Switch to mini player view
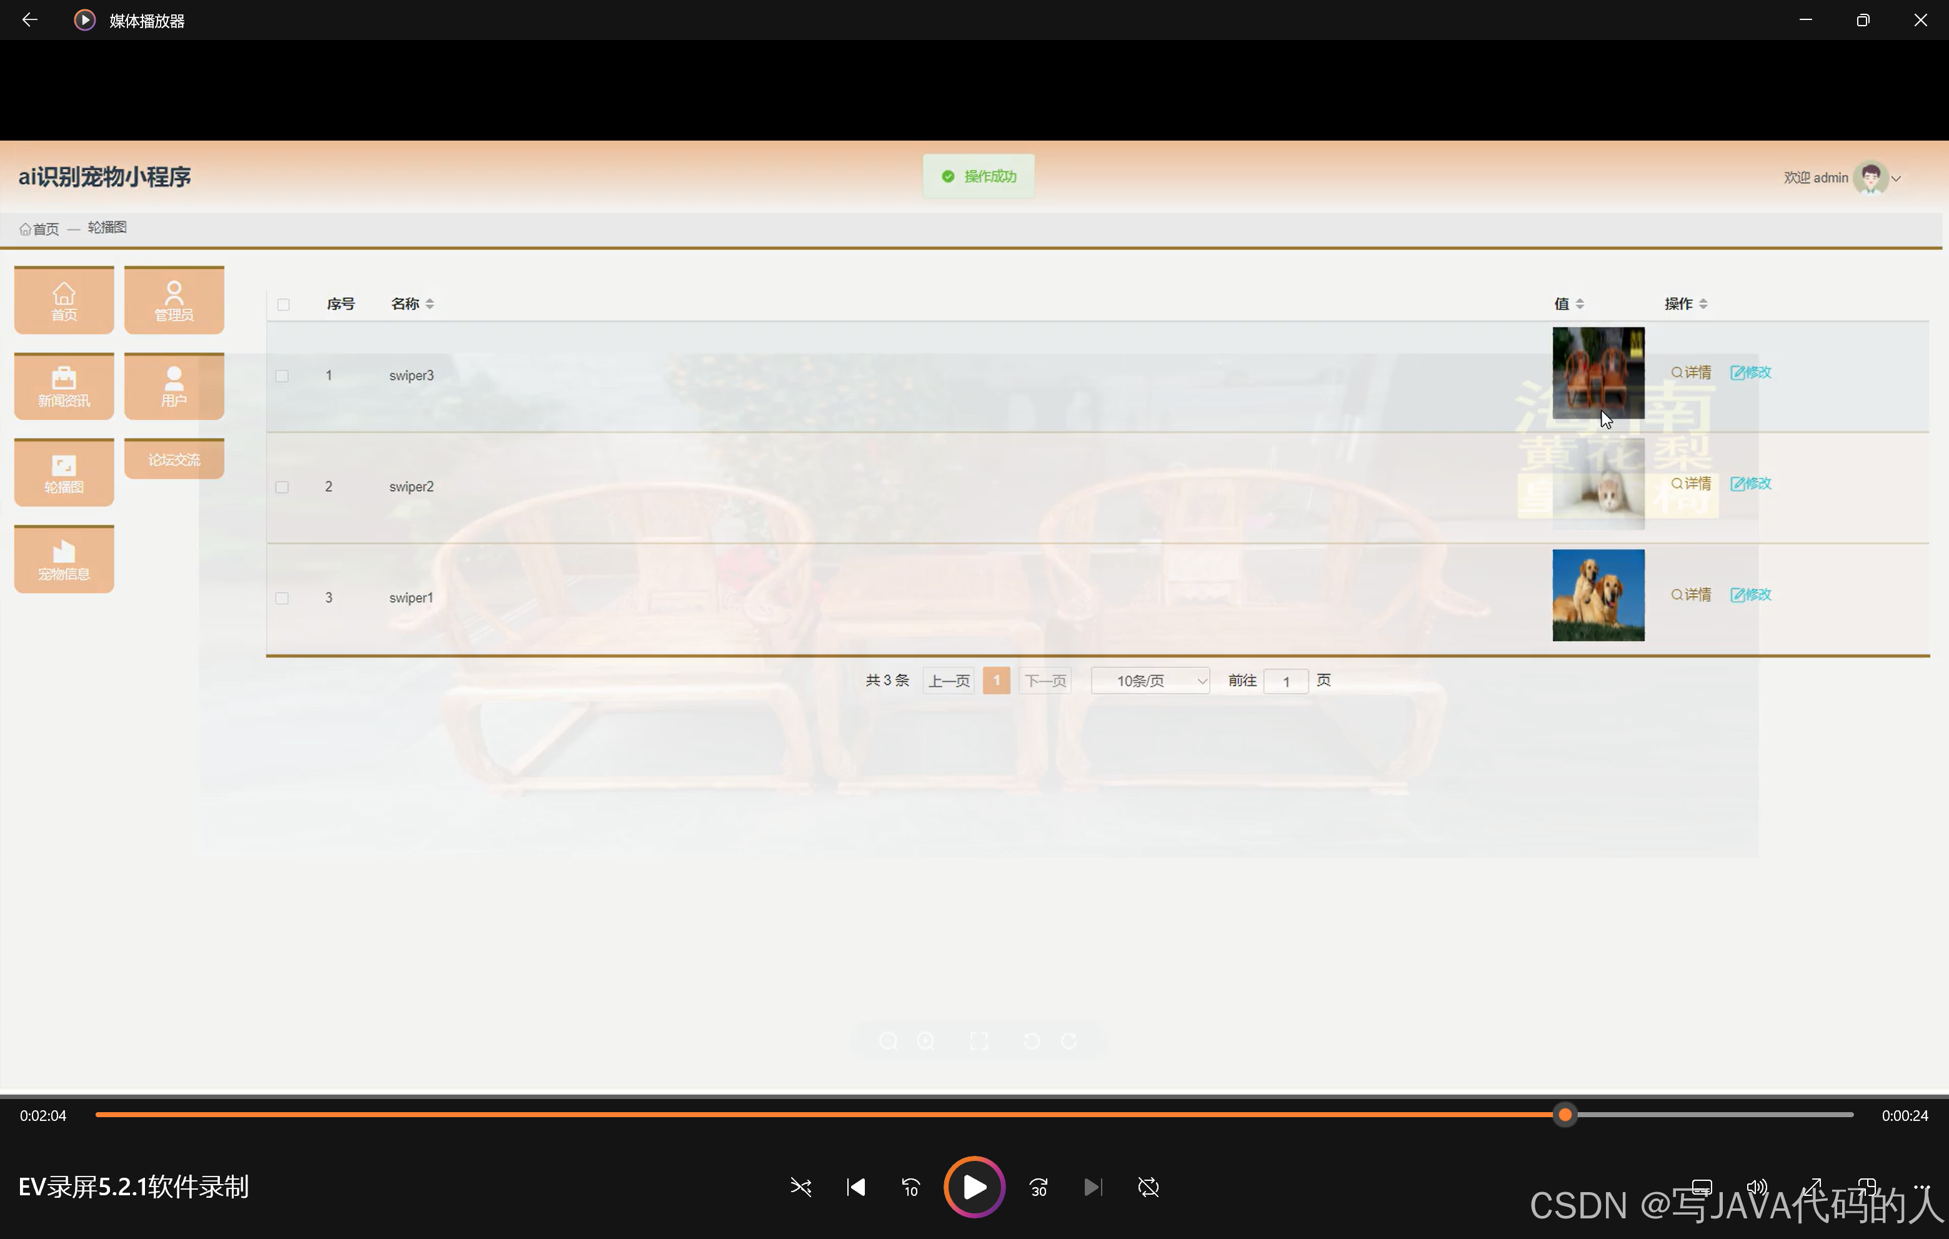 (1867, 1187)
